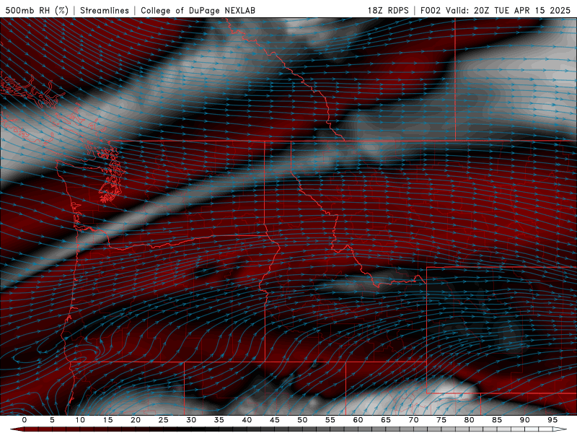
Task: Click the colorbar label '80'
Action: click(470, 420)
